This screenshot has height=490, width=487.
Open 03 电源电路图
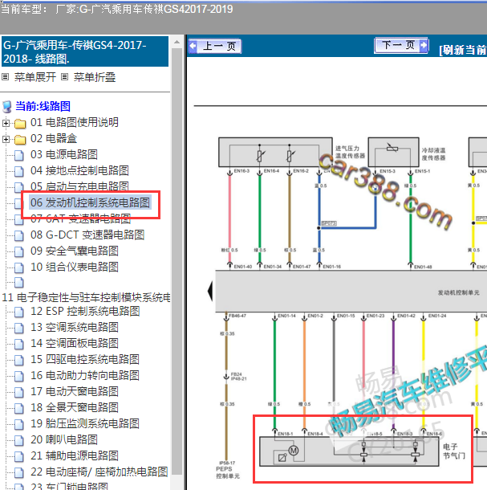[64, 154]
